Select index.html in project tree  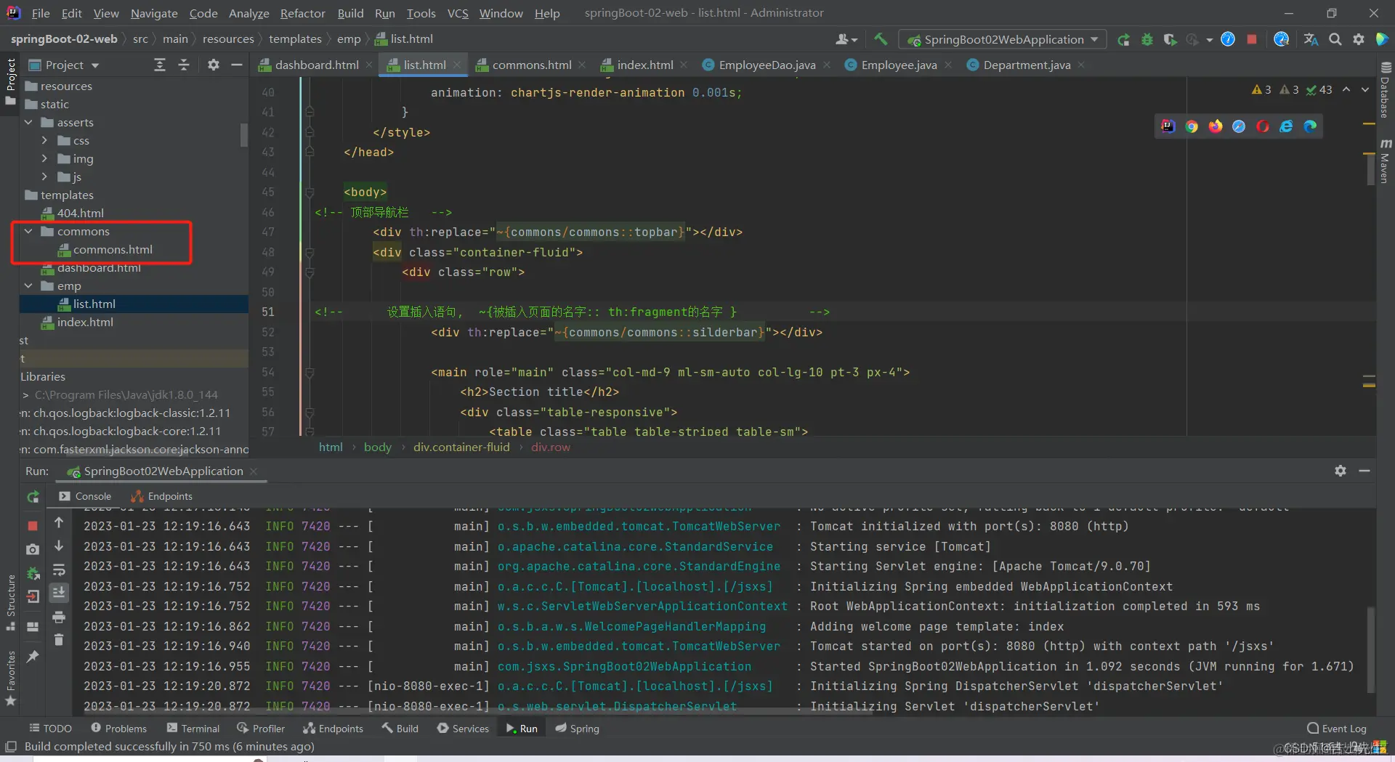pyautogui.click(x=85, y=322)
